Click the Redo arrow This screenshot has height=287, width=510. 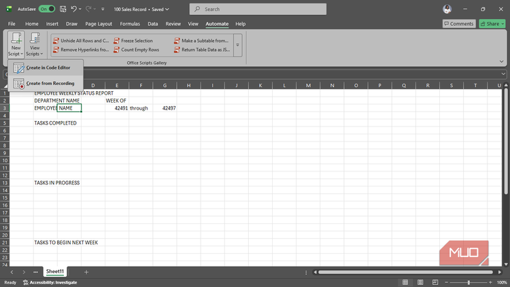88,9
